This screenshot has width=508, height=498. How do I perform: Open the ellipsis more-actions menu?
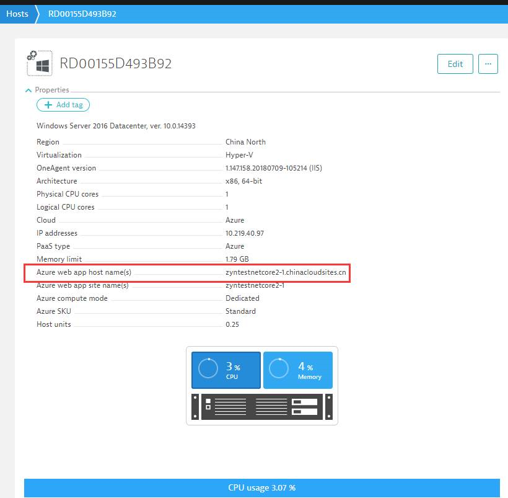coord(488,64)
